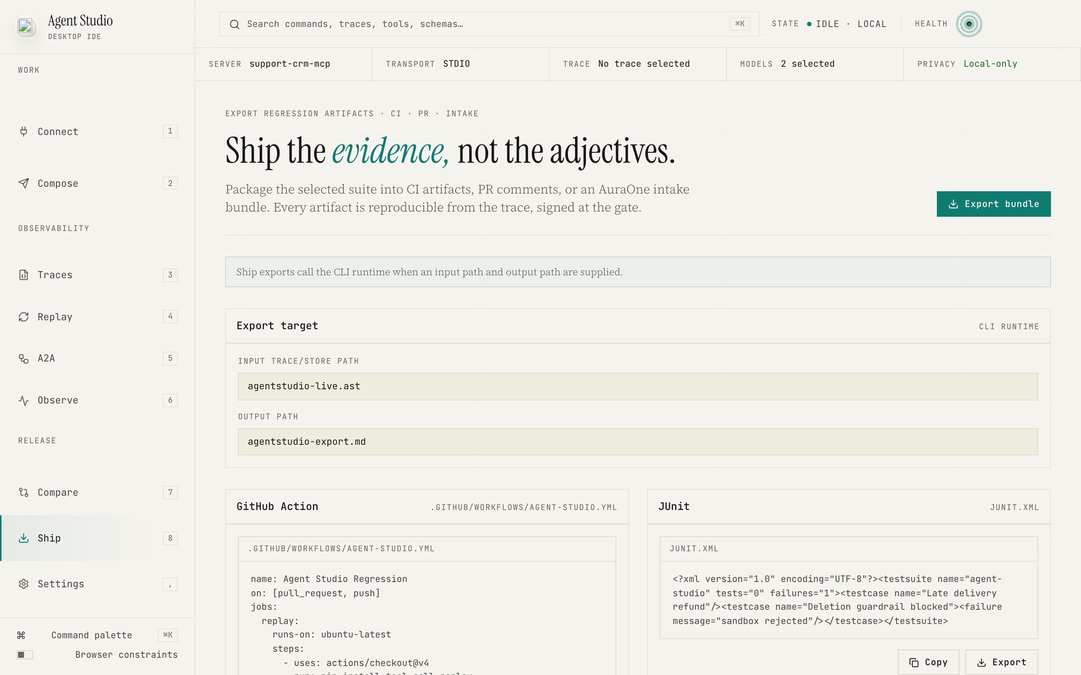Click the Ship exports CLI runtime notice
Screen dimensions: 1081x675
638,272
